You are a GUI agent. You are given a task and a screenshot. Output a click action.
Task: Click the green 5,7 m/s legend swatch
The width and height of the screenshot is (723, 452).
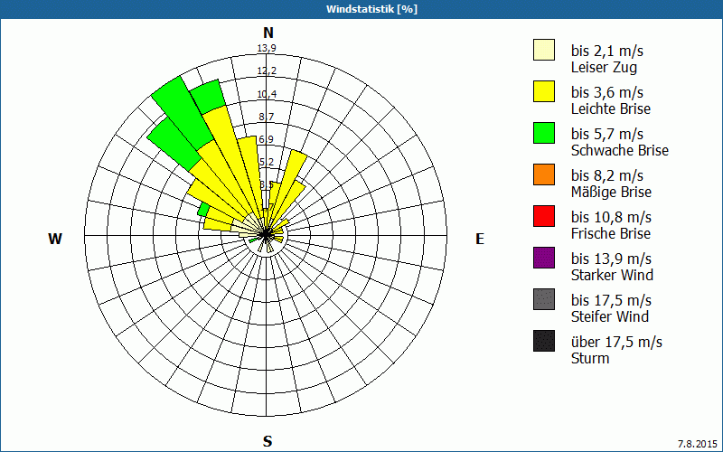click(x=544, y=133)
